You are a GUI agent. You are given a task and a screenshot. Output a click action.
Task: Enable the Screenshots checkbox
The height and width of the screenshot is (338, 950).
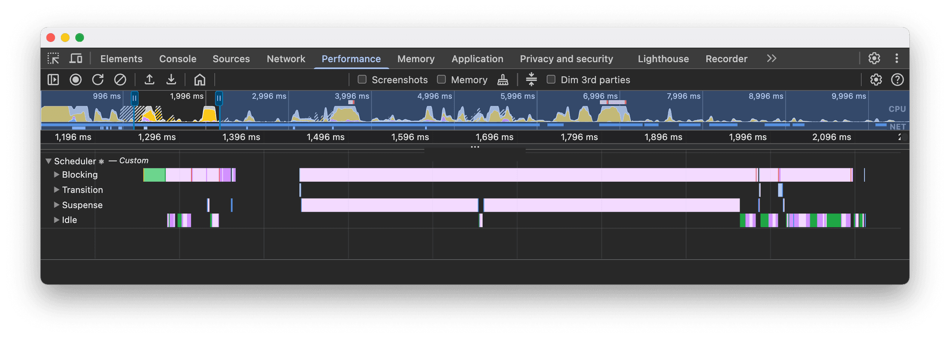(x=362, y=80)
